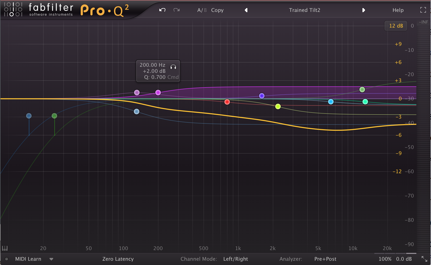
Task: Go to previous preset arrow
Action: pos(246,10)
